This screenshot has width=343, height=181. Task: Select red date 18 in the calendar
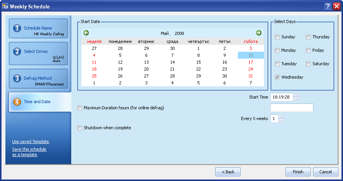pyautogui.click(x=94, y=69)
